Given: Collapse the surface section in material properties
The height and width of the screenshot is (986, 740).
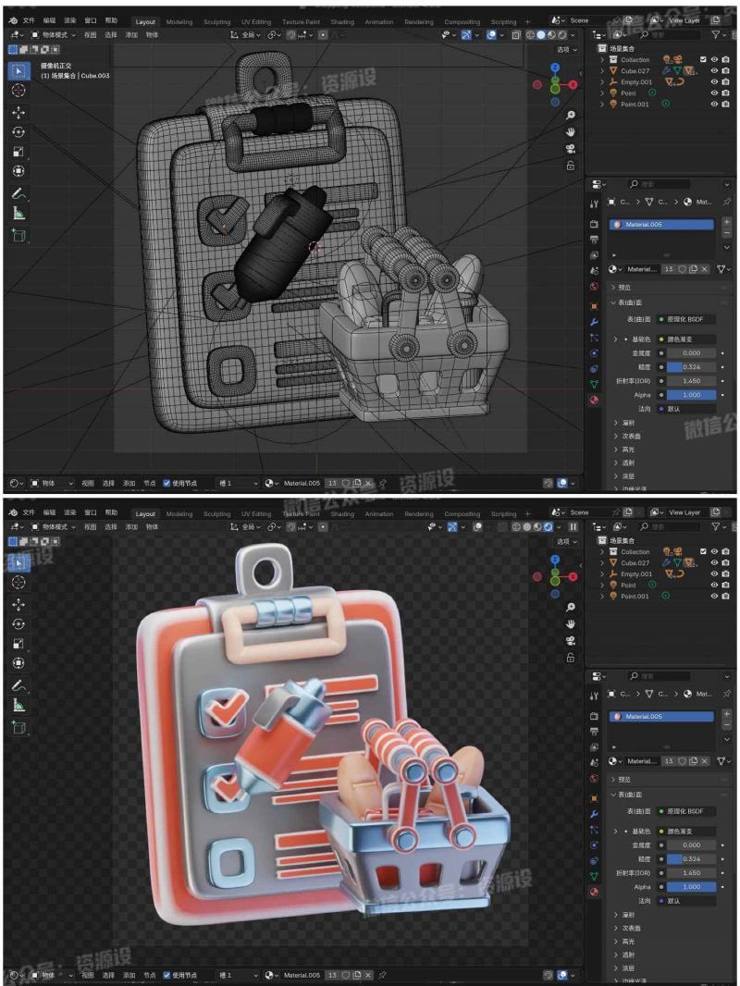Looking at the screenshot, I should point(615,303).
